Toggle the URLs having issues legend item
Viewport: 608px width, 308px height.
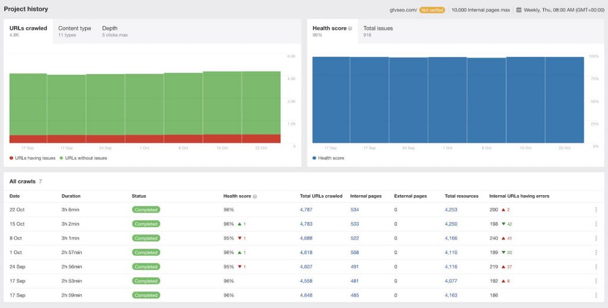[33, 158]
